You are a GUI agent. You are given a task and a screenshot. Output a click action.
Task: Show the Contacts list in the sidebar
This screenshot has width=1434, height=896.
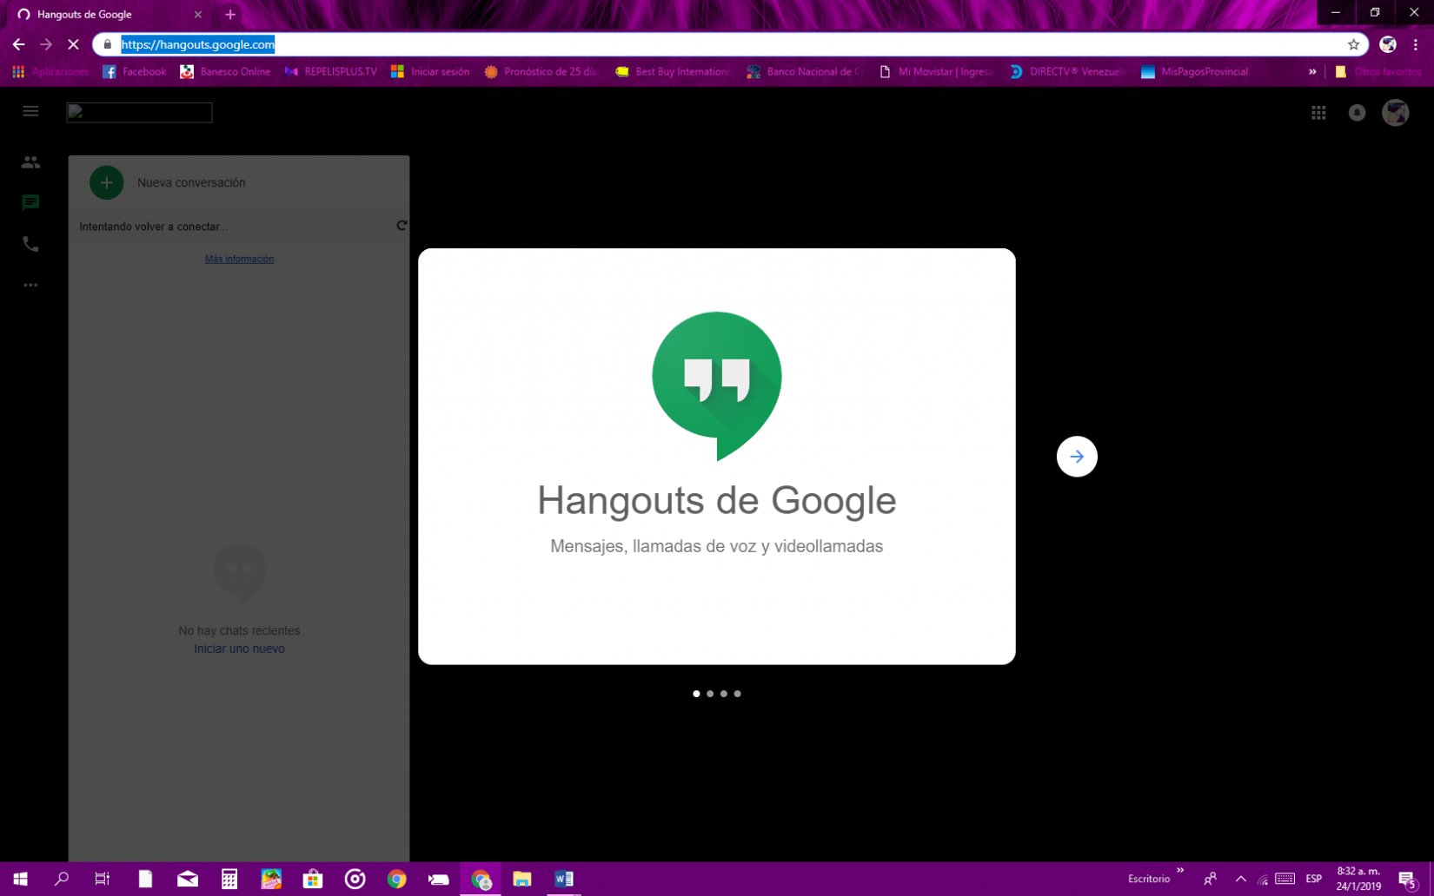pyautogui.click(x=30, y=162)
